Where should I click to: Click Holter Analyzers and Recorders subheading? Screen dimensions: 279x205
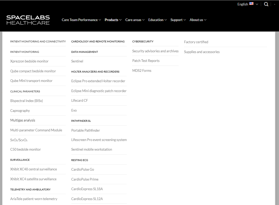(x=95, y=72)
